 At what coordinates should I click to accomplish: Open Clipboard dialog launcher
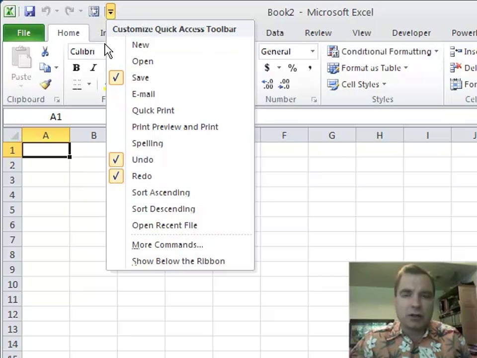coord(57,99)
